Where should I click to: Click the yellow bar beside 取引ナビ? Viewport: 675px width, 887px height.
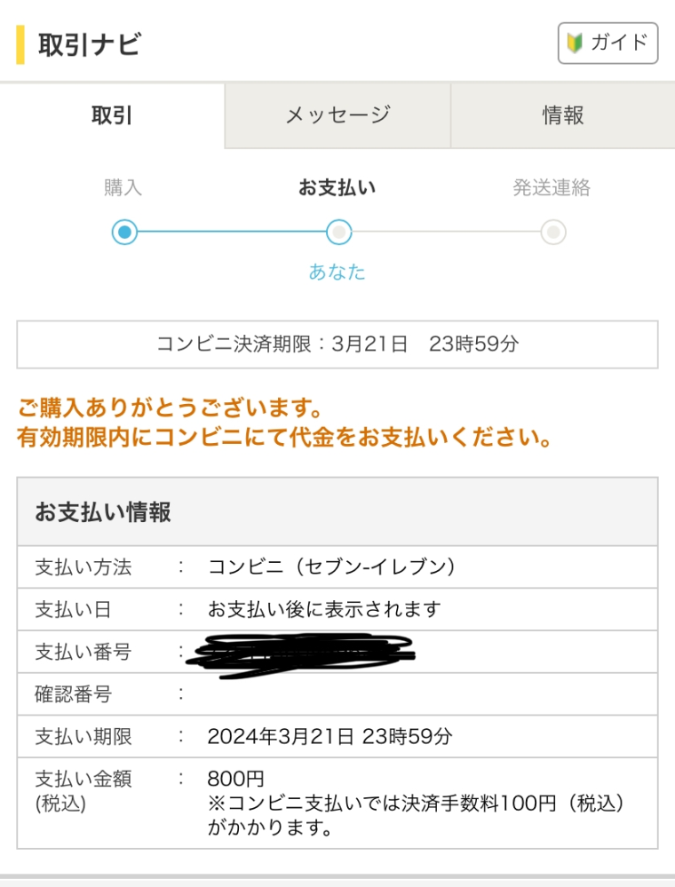20,44
